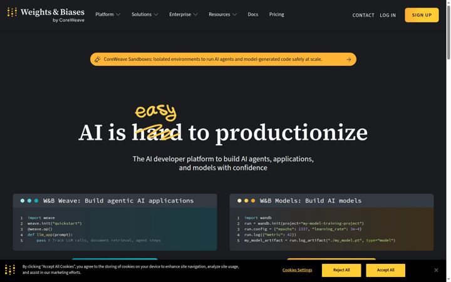Click the W&B dots icon in cookie banner
This screenshot has height=282, width=451.
coord(10,270)
